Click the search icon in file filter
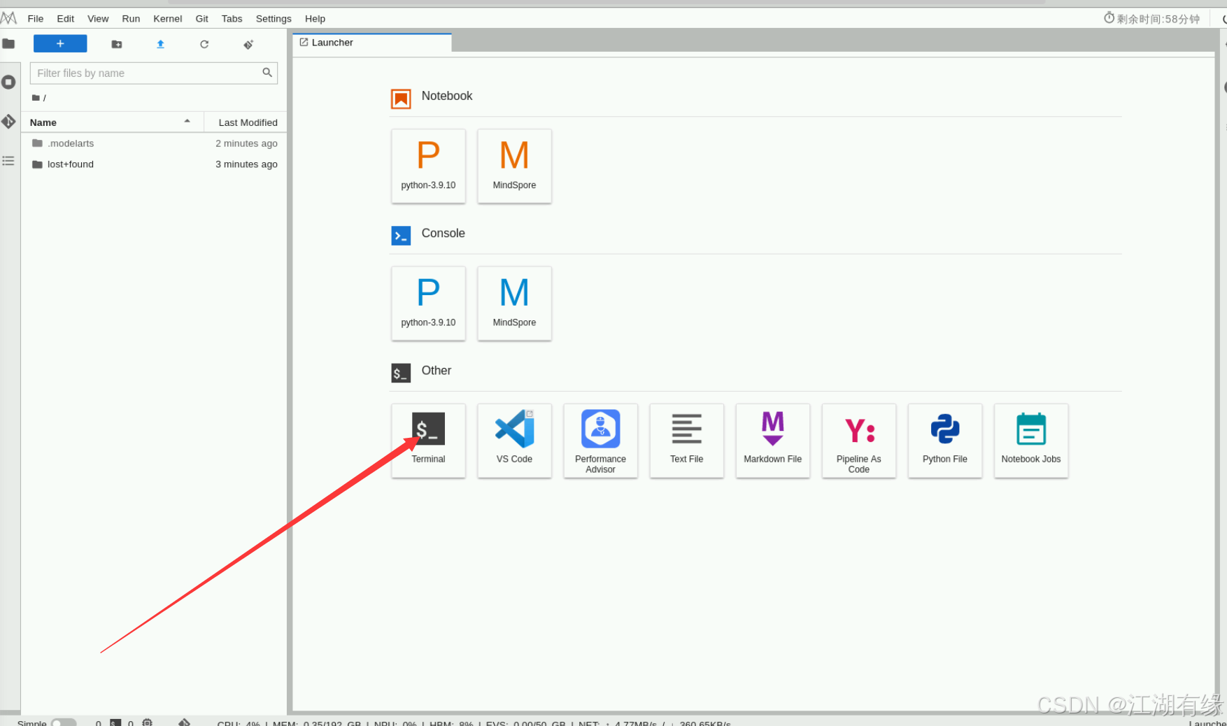 point(267,72)
